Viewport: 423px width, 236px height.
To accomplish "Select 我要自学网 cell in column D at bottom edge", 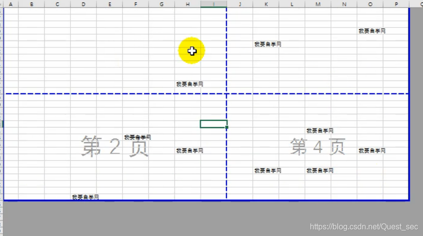I will click(86, 197).
